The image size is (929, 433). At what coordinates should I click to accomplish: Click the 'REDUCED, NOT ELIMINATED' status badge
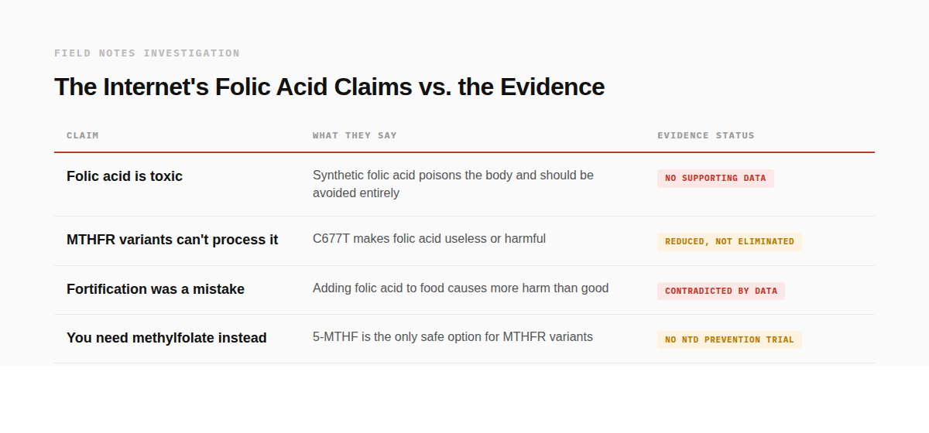tap(729, 242)
